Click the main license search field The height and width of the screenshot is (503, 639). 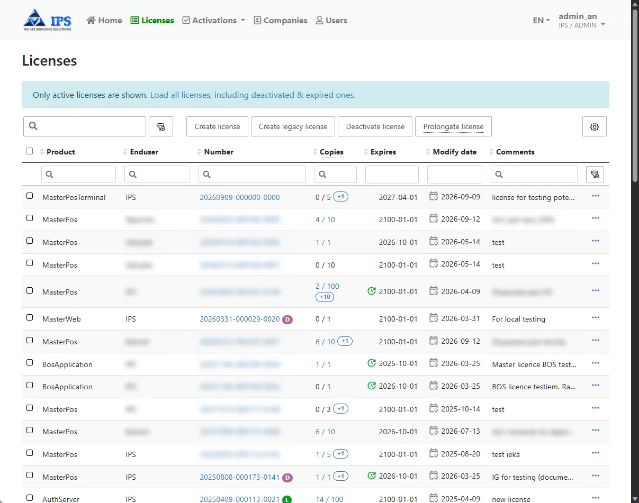point(85,127)
